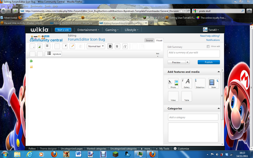Add a Gallery from features panel
The width and height of the screenshot is (253, 158).
tap(187, 84)
